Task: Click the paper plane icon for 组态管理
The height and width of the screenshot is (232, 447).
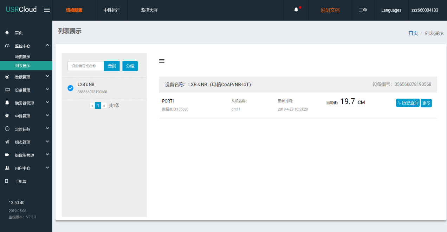Action: click(7, 142)
